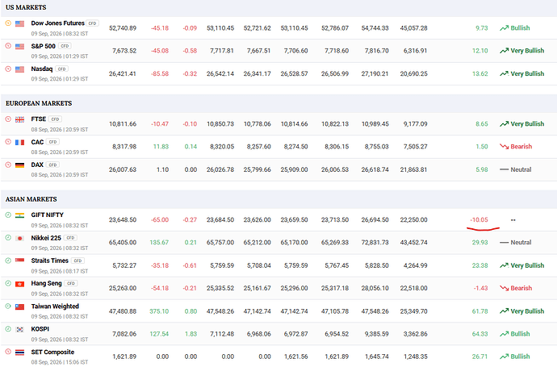Click the Bearish indicator in the Hang Seng row

516,288
